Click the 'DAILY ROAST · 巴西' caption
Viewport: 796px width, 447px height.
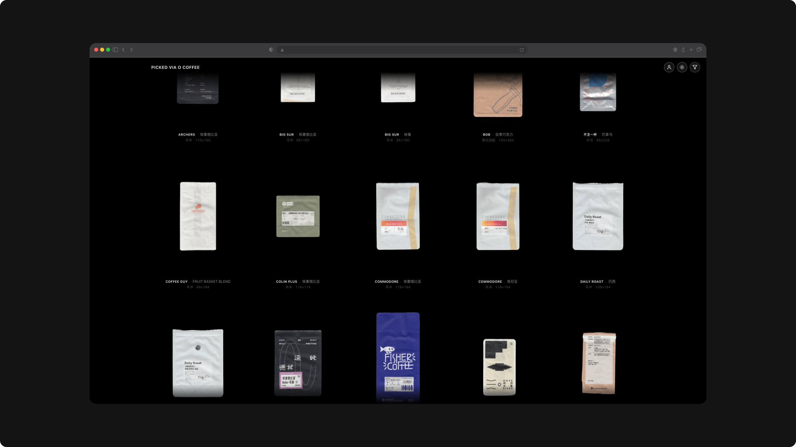coord(598,281)
